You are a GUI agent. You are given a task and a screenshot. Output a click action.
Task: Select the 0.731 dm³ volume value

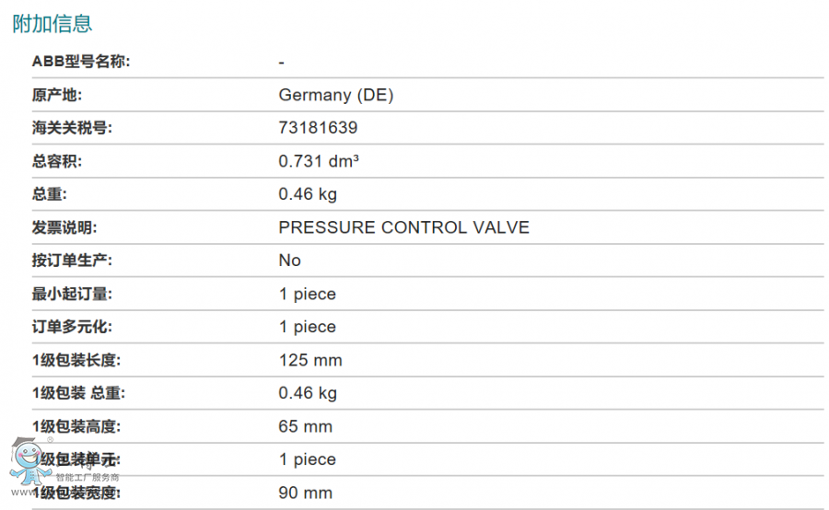pyautogui.click(x=319, y=161)
